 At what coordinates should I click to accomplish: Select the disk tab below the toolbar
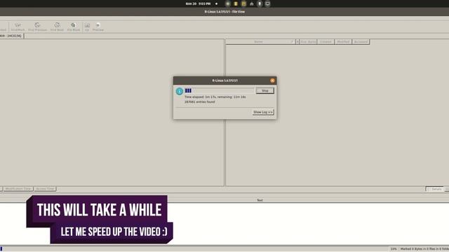coord(11,36)
